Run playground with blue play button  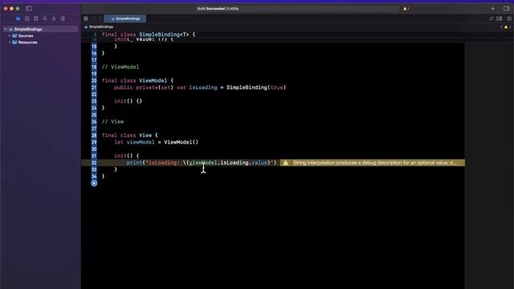[x=94, y=183]
